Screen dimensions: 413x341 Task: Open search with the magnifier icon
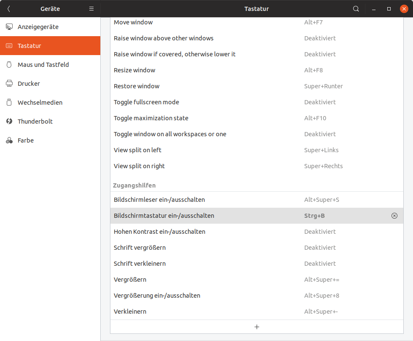click(x=356, y=9)
